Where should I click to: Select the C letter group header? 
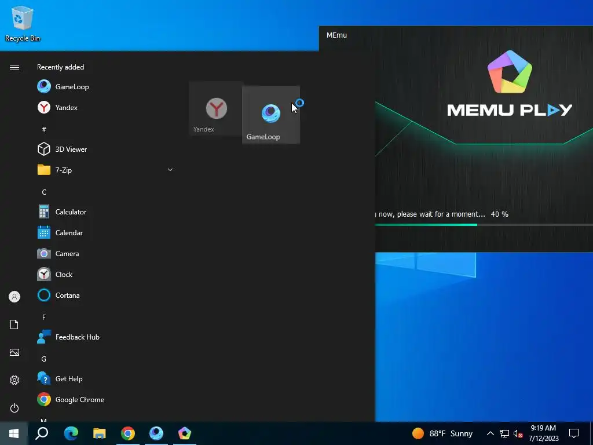tap(44, 192)
